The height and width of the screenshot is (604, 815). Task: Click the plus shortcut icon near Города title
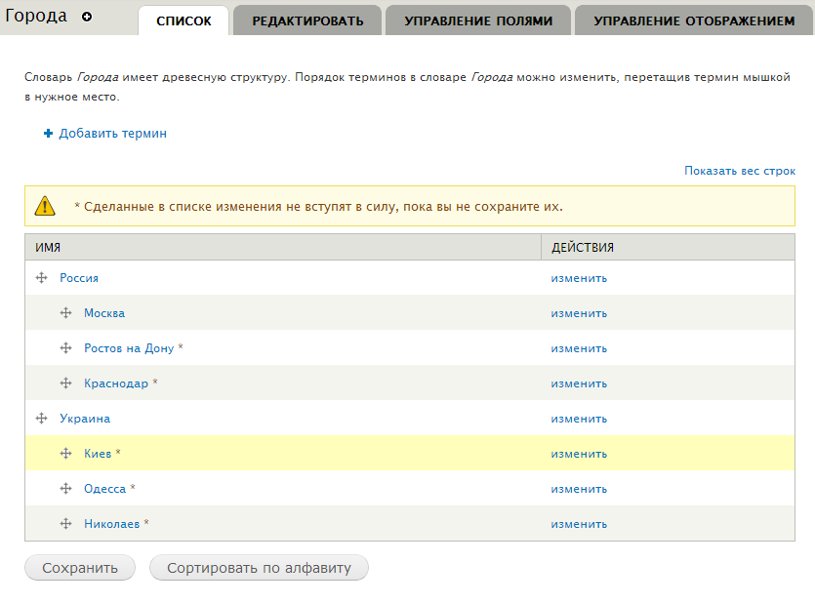click(x=87, y=18)
